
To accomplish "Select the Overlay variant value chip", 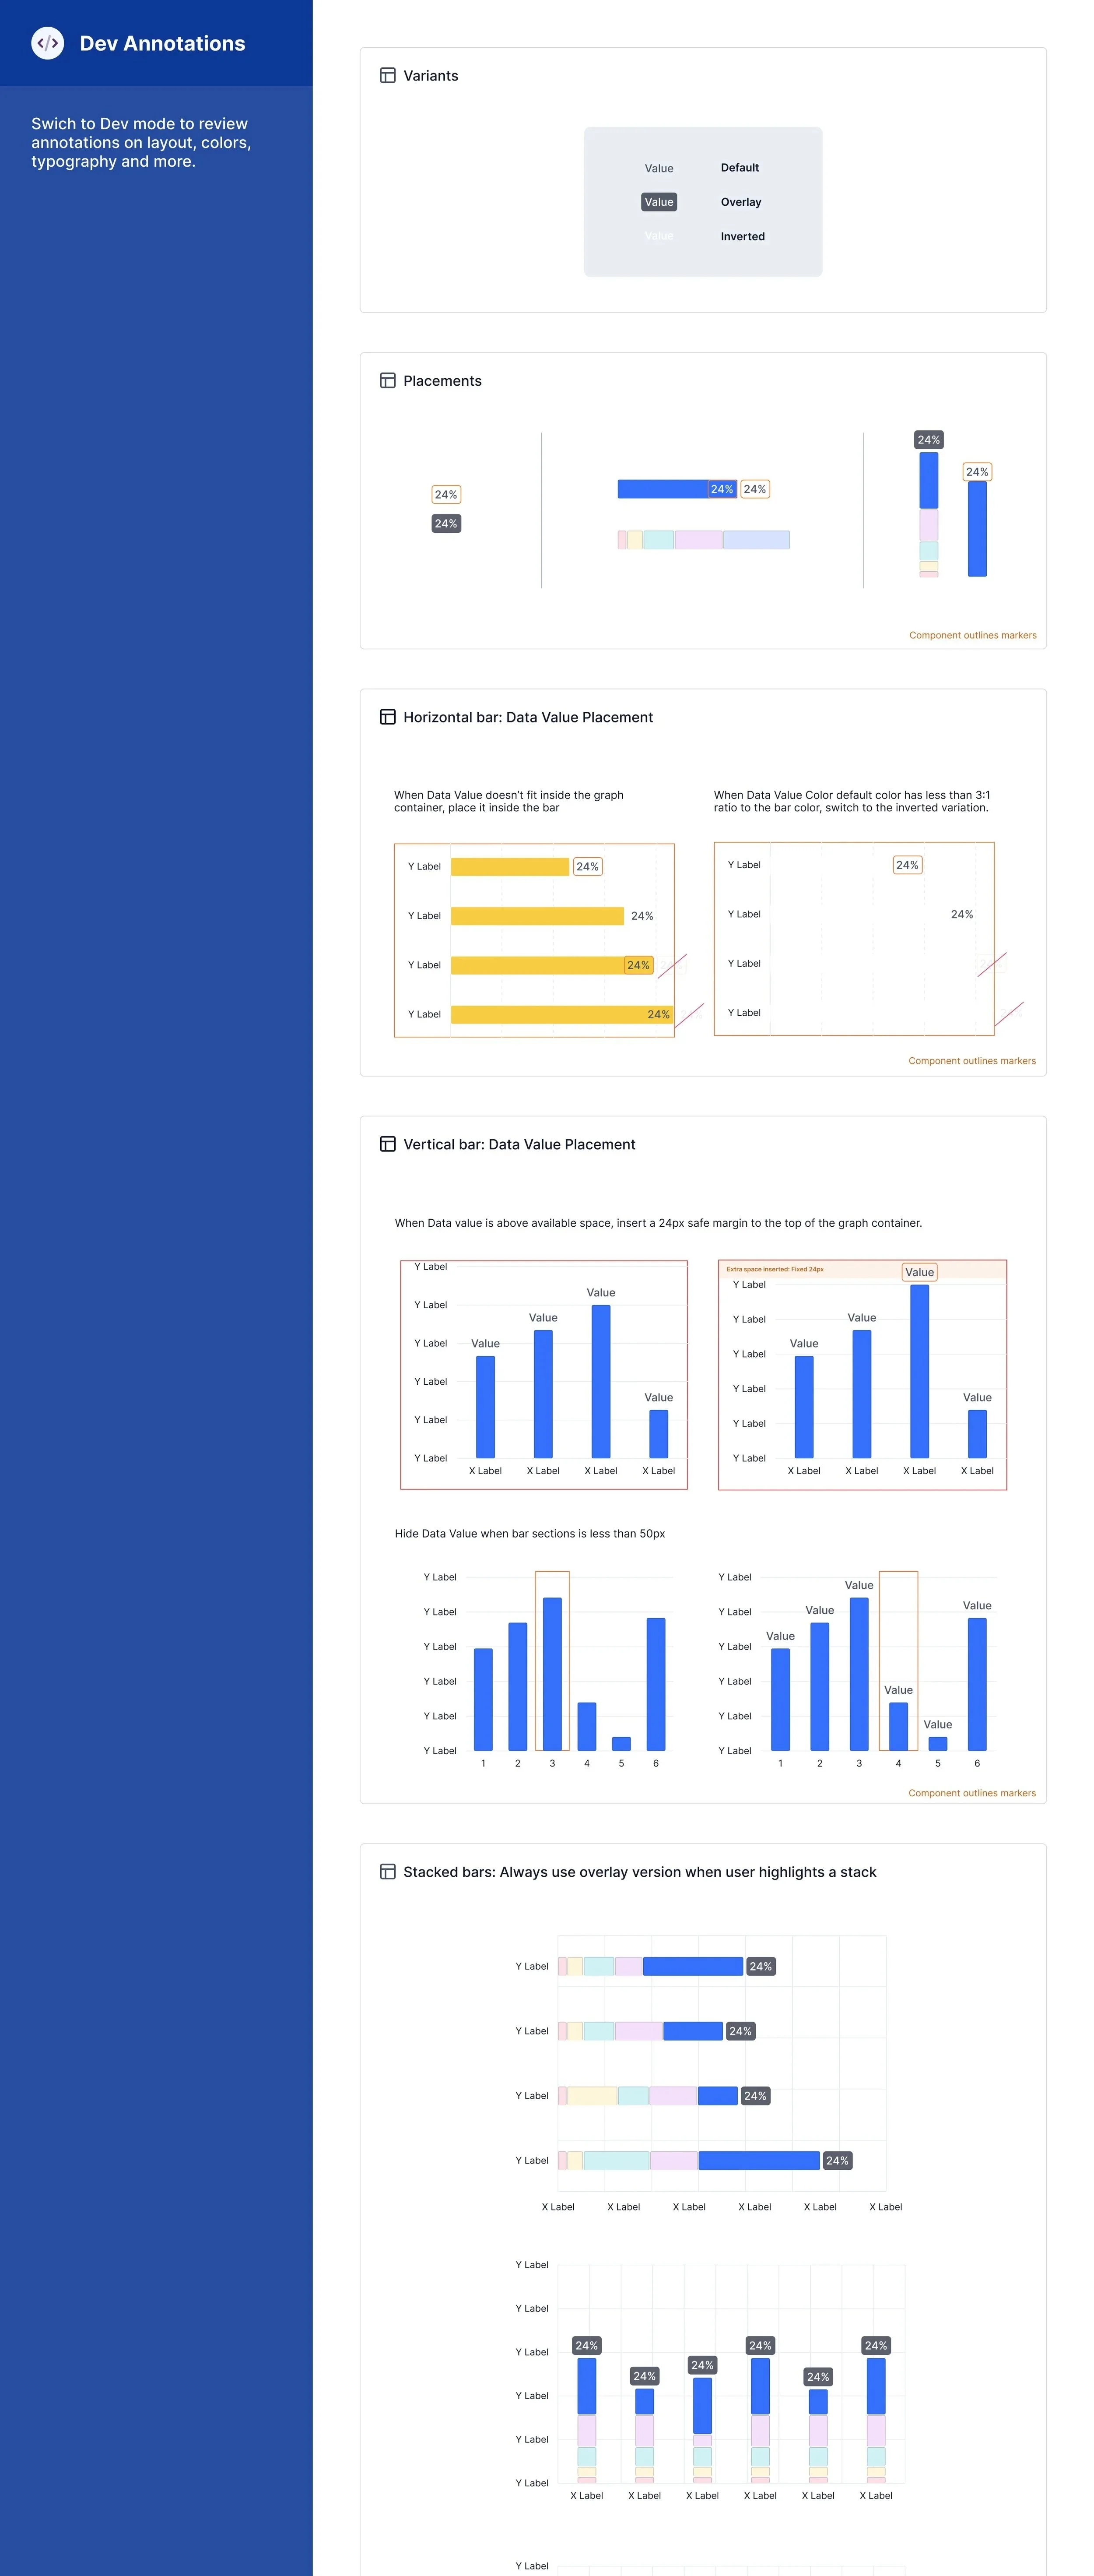I will [658, 201].
